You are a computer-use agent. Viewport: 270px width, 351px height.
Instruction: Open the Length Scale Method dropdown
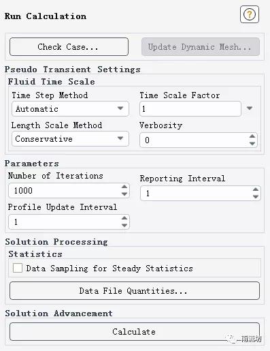pos(70,138)
